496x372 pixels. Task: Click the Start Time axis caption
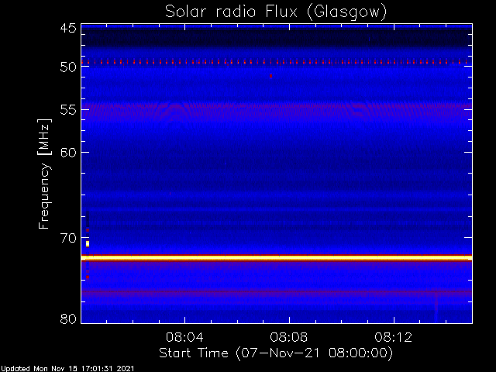276,353
